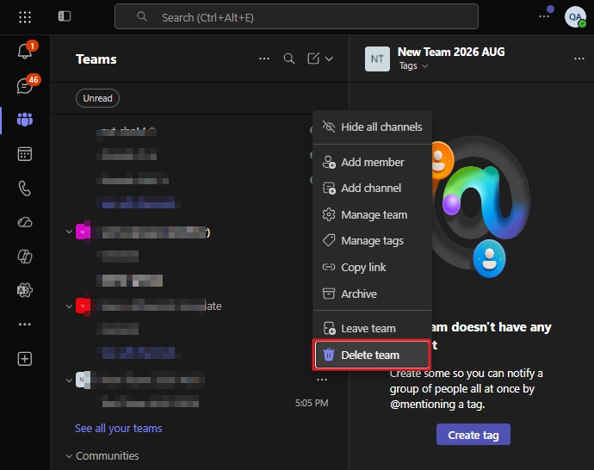Click the search magnifier in search bar

(142, 16)
